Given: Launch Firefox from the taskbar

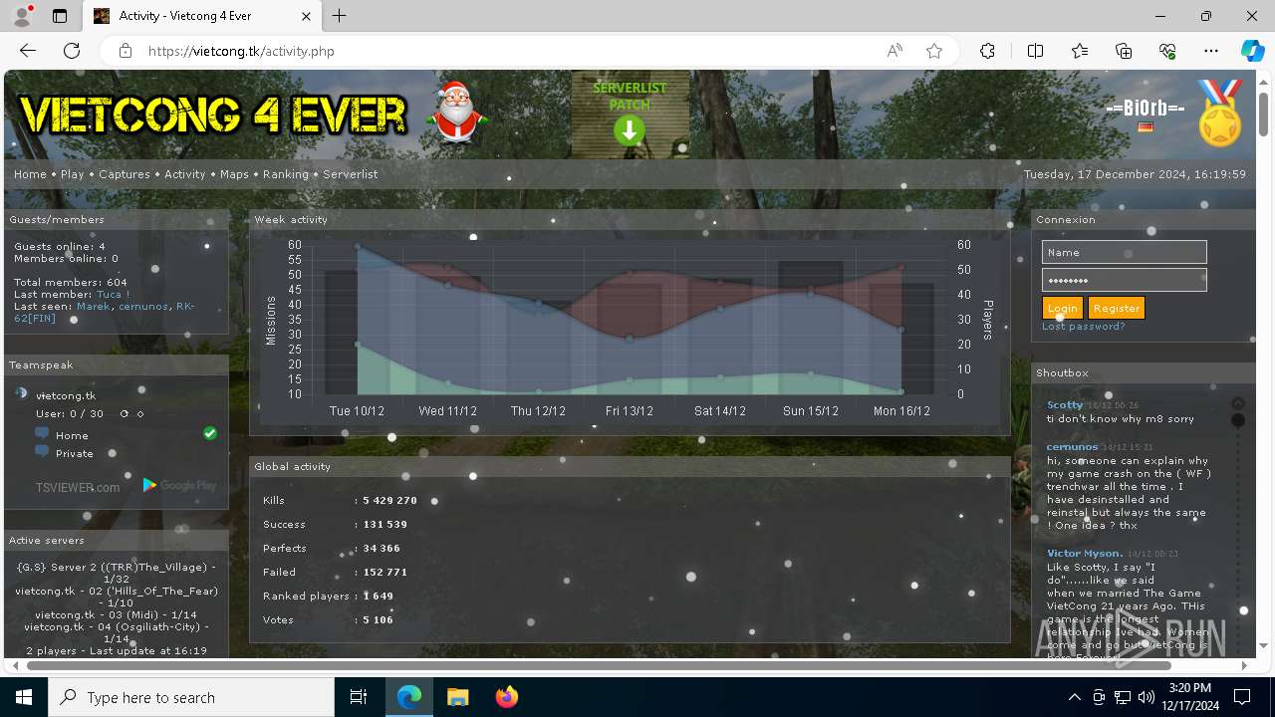Looking at the screenshot, I should click(506, 697).
